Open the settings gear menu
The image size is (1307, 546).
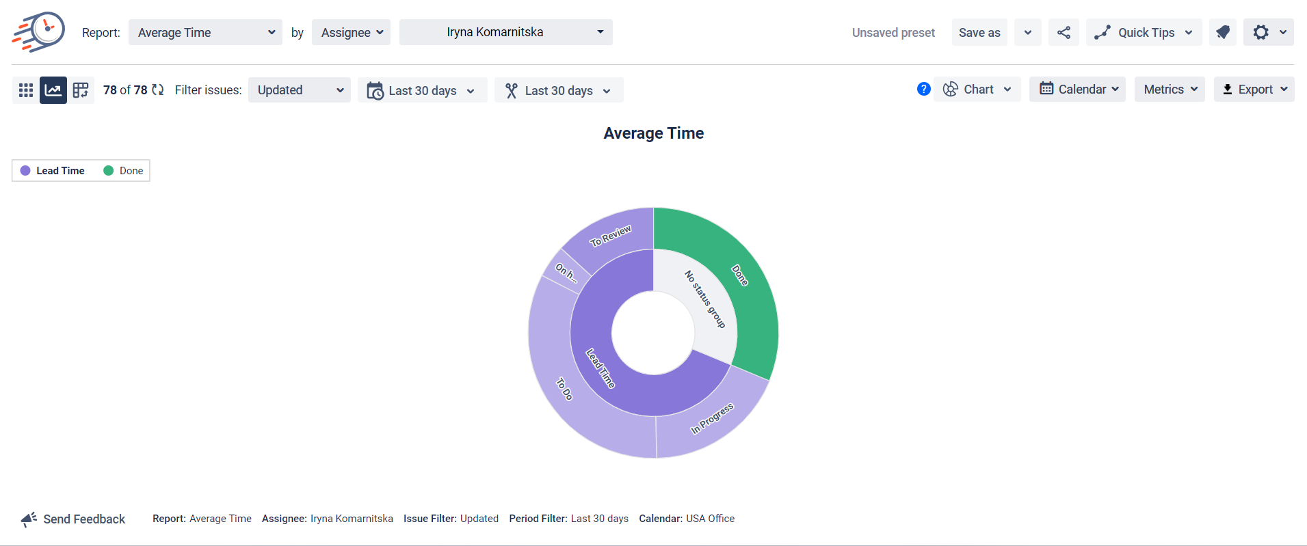point(1268,32)
